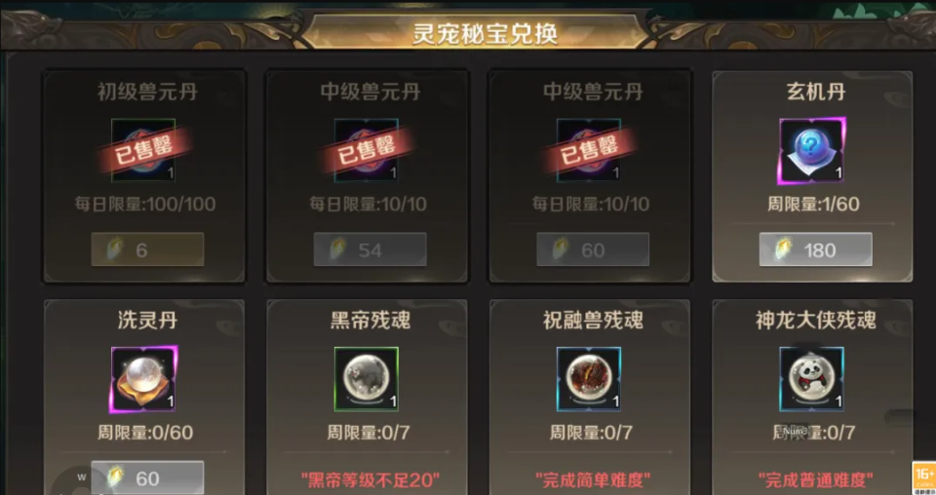Click the 完成简单难度 requirement text

[593, 479]
